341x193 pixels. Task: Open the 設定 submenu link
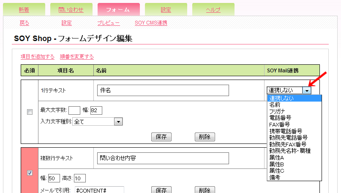[x=66, y=23]
